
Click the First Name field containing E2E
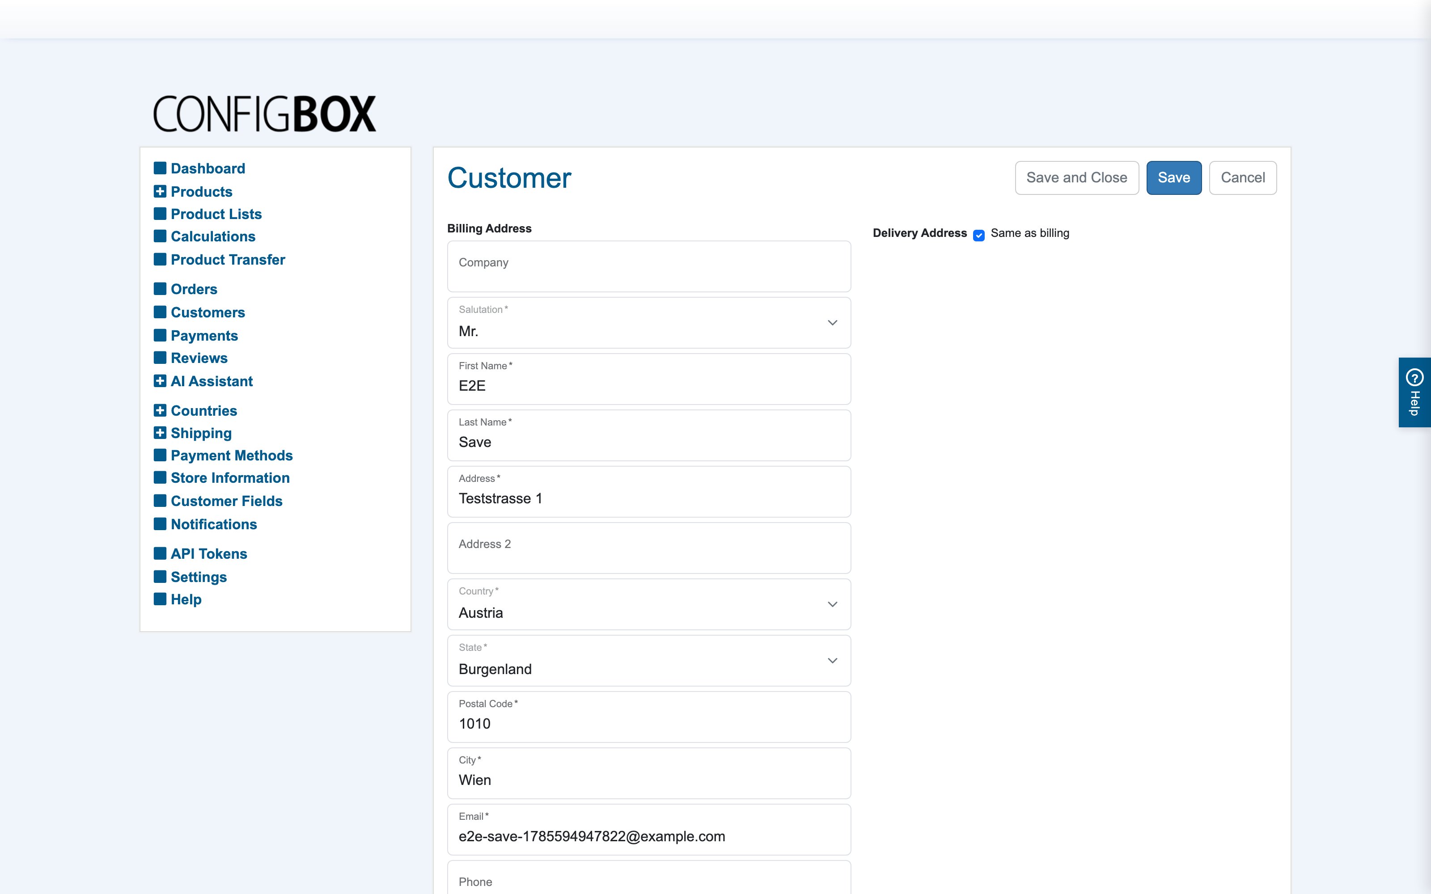click(649, 379)
